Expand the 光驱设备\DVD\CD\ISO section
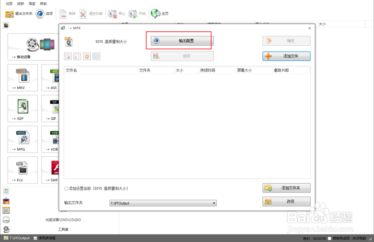Image resolution: width=374 pixels, height=242 pixels. tap(63, 220)
